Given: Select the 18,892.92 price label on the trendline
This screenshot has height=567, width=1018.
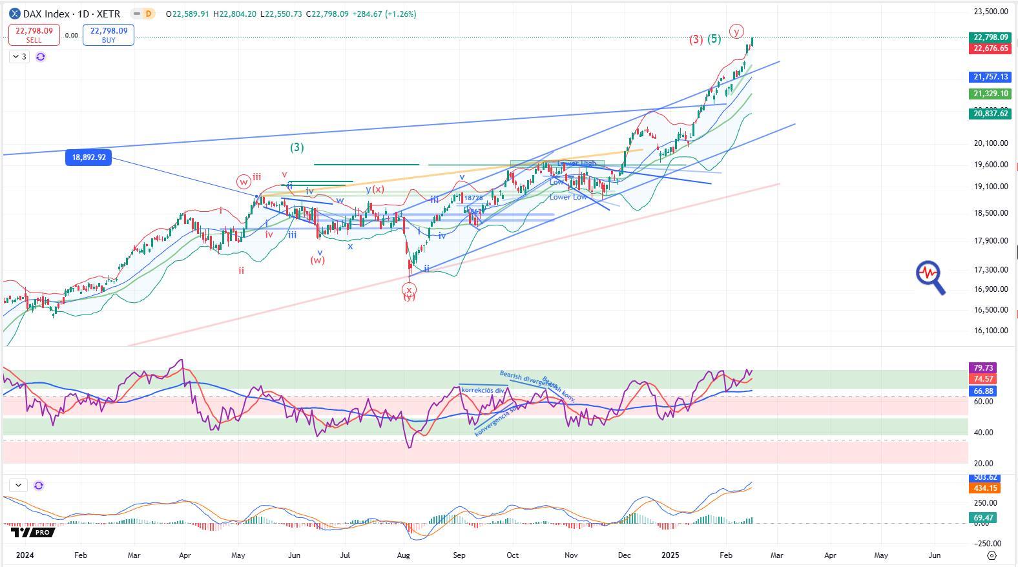Looking at the screenshot, I should click(88, 157).
